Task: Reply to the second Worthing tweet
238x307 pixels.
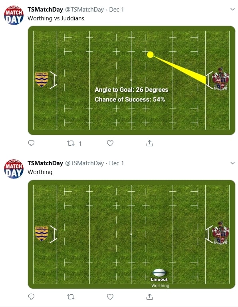Action: 31,297
